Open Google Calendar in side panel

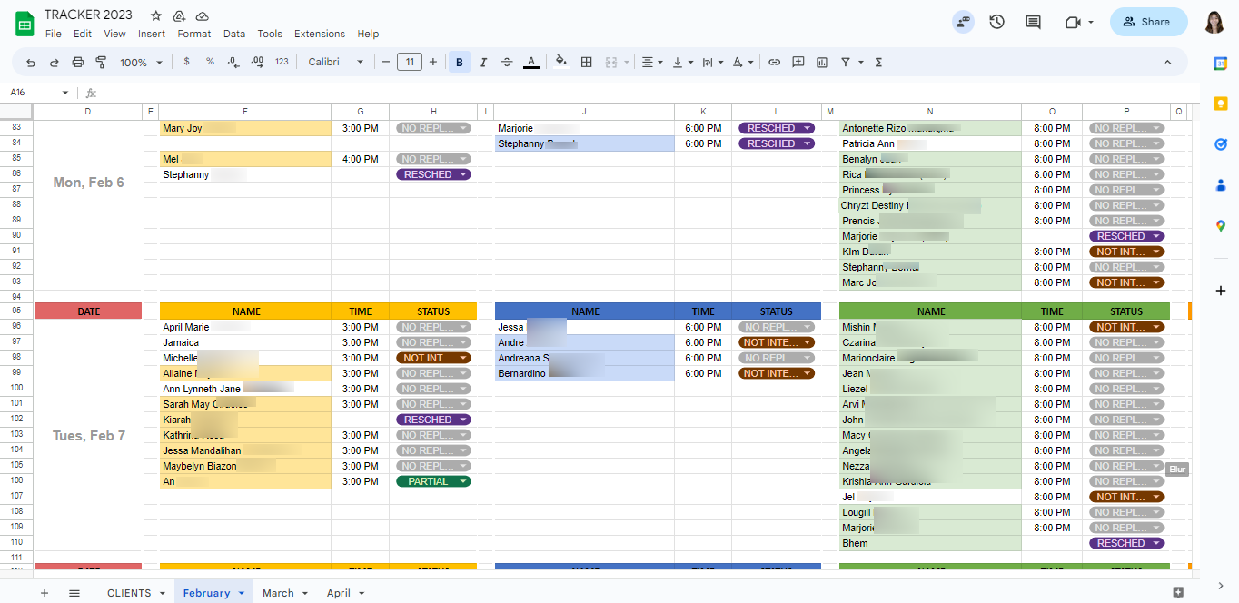point(1221,63)
